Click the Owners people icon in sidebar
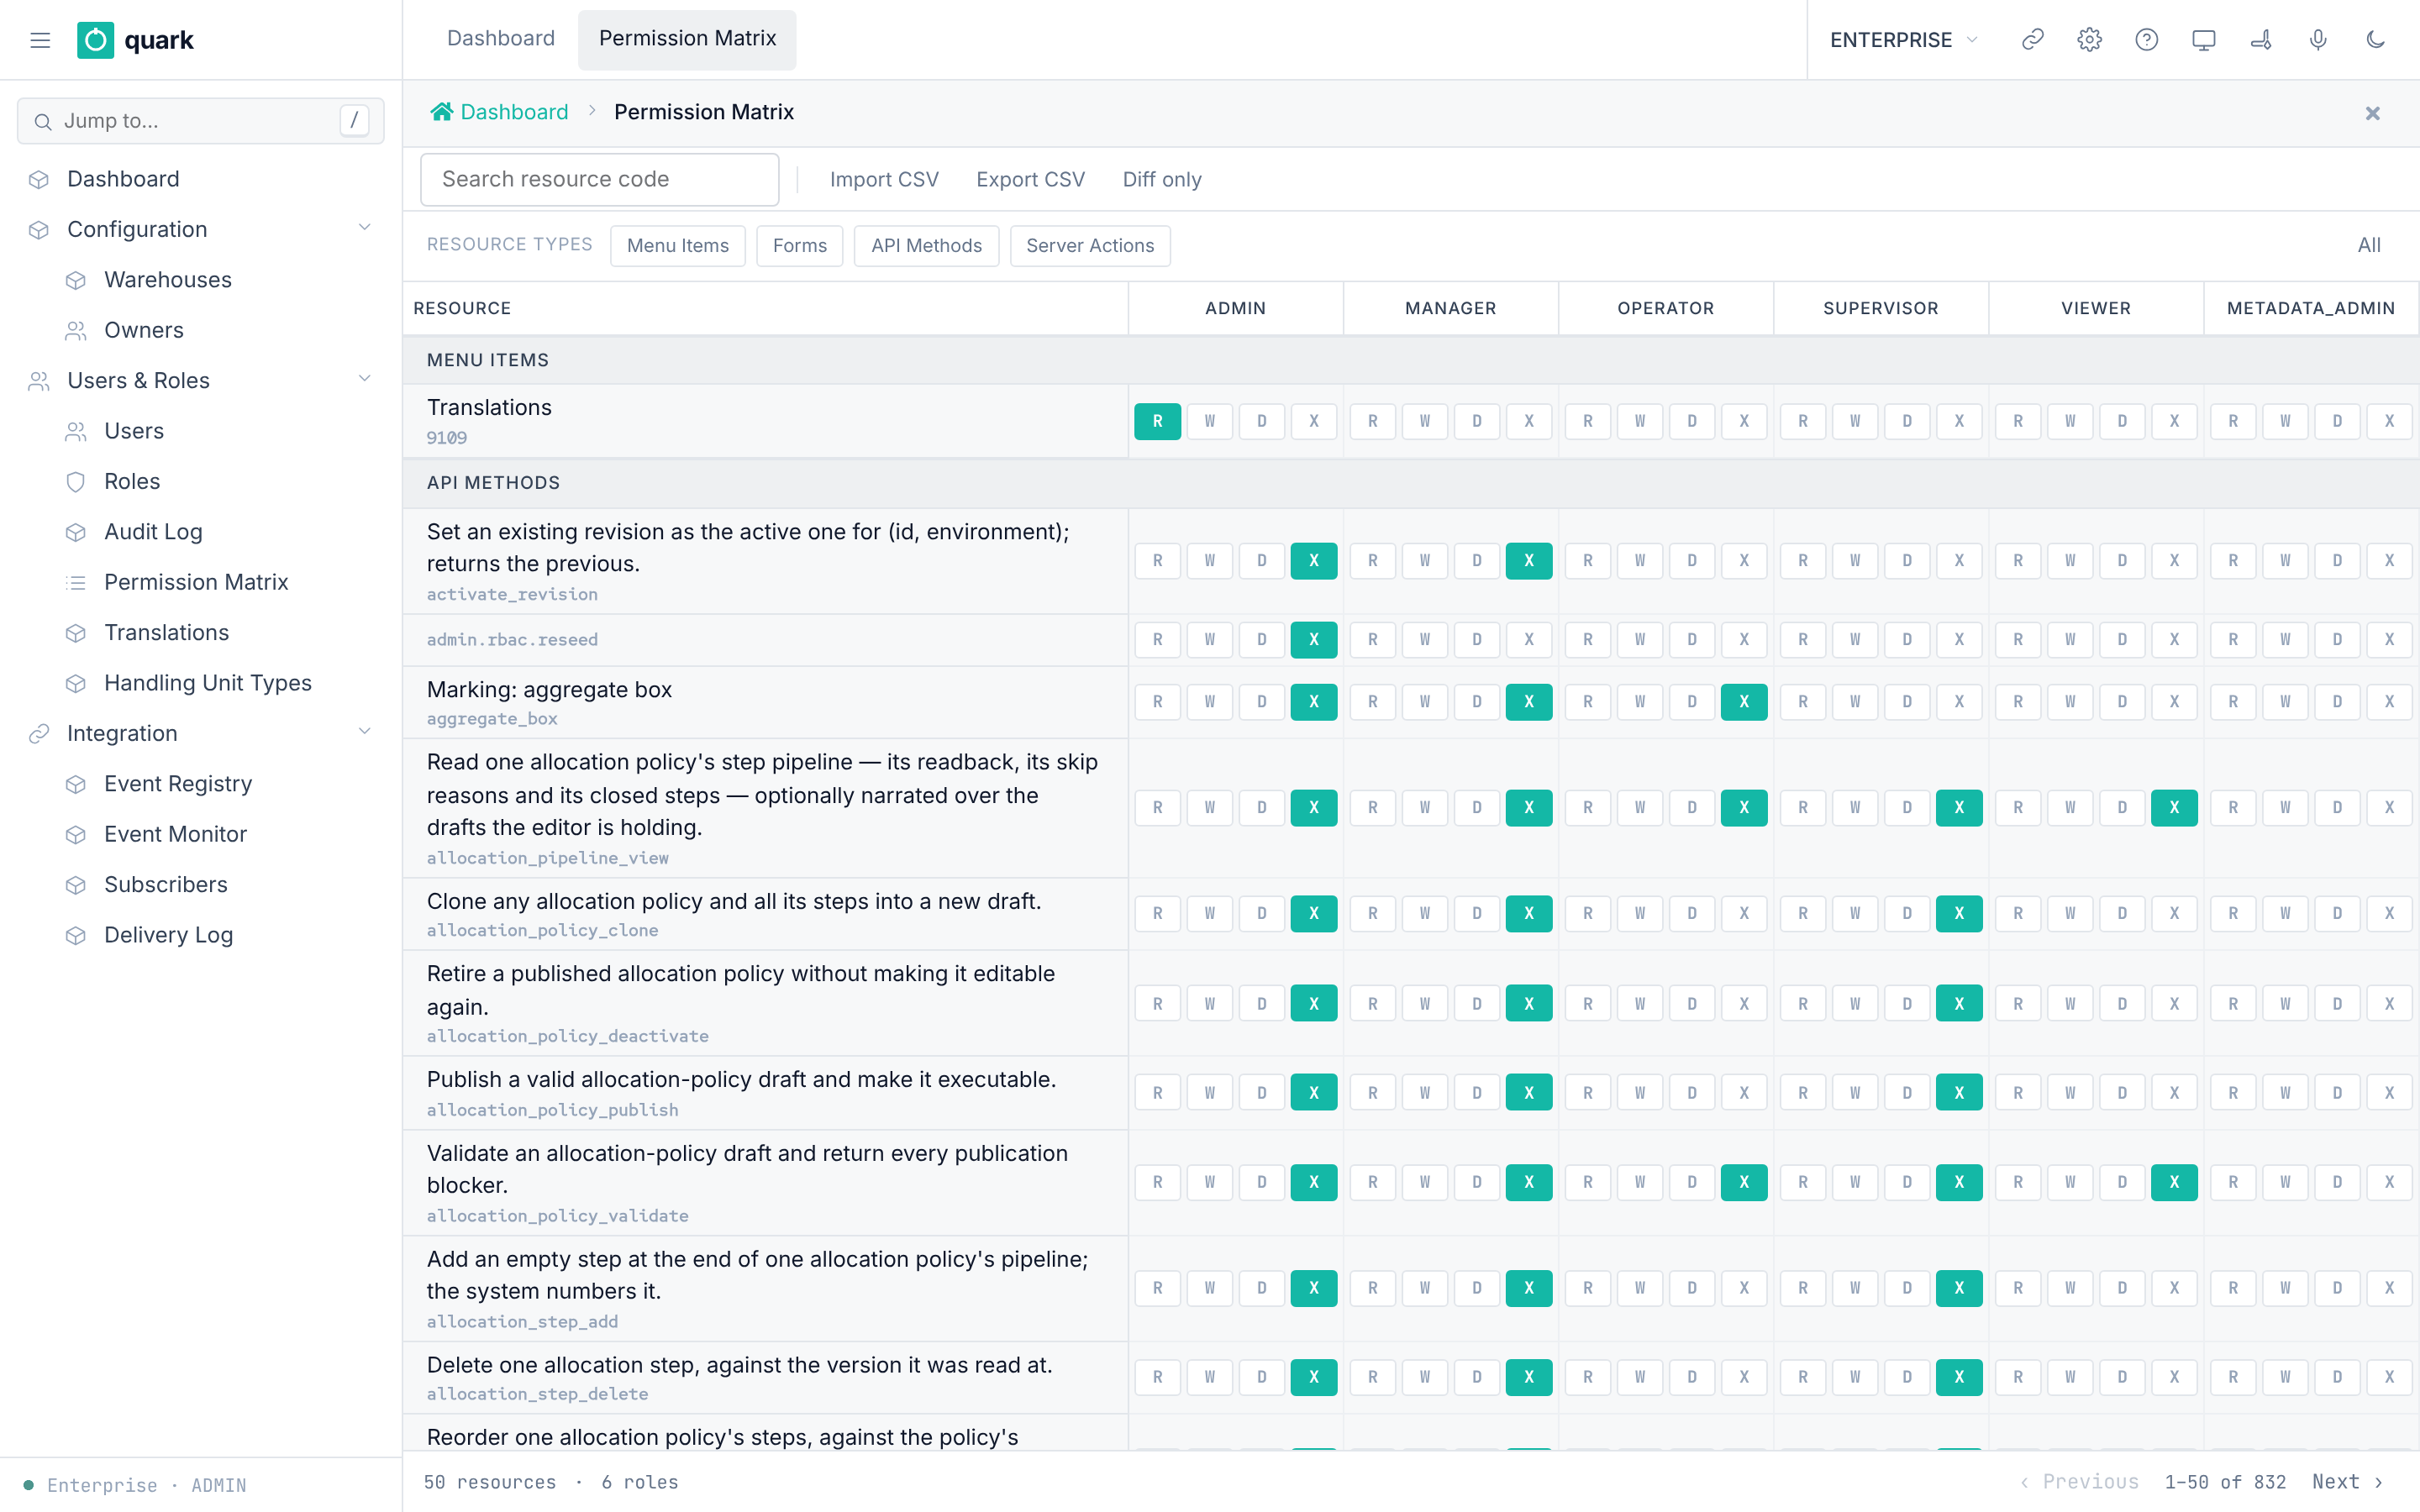 (x=76, y=331)
